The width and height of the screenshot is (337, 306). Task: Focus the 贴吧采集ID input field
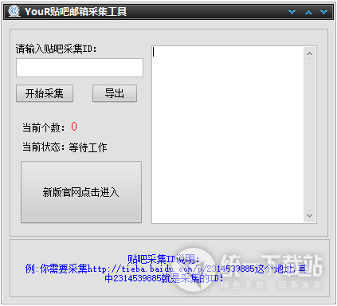[x=80, y=68]
